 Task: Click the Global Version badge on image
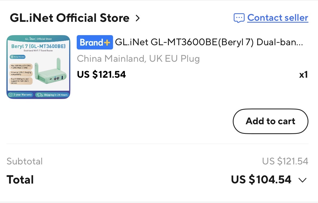click(x=18, y=57)
